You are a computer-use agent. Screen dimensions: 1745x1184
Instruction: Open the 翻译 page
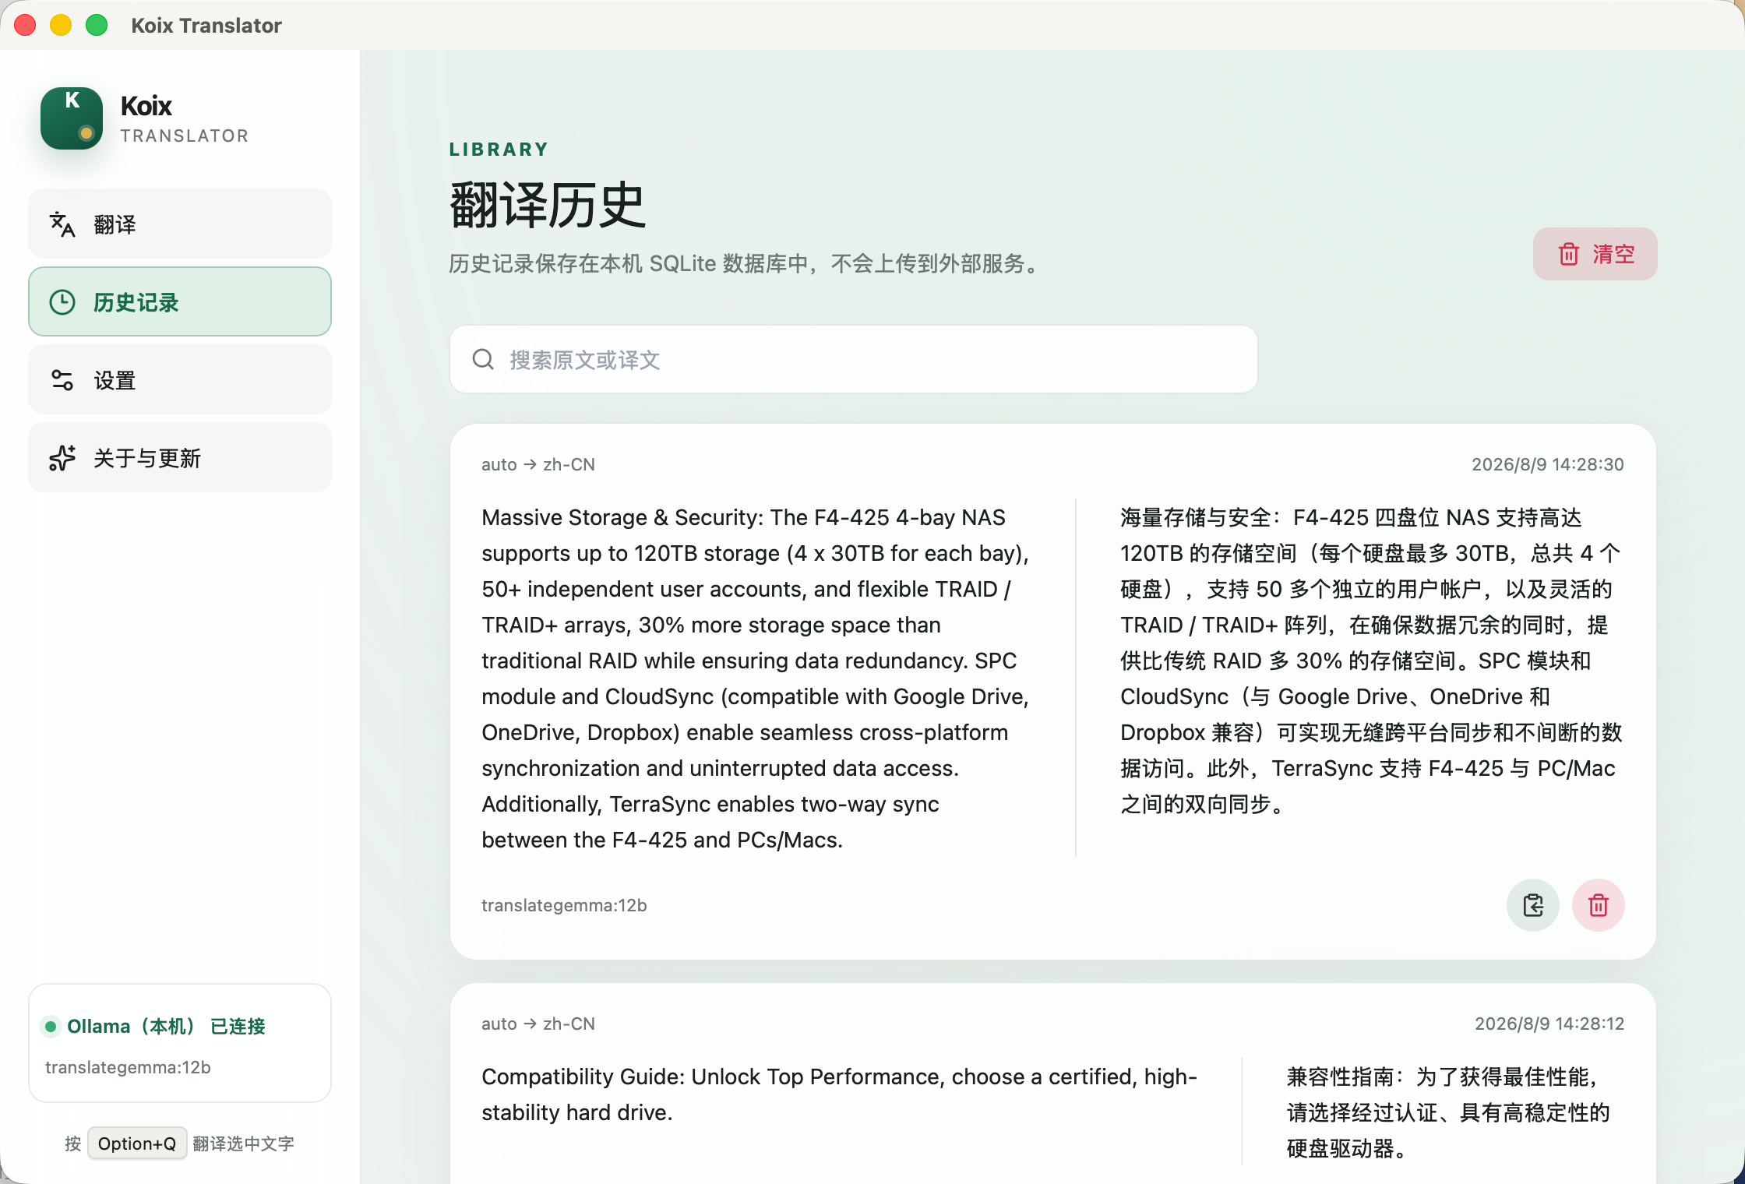[x=180, y=224]
